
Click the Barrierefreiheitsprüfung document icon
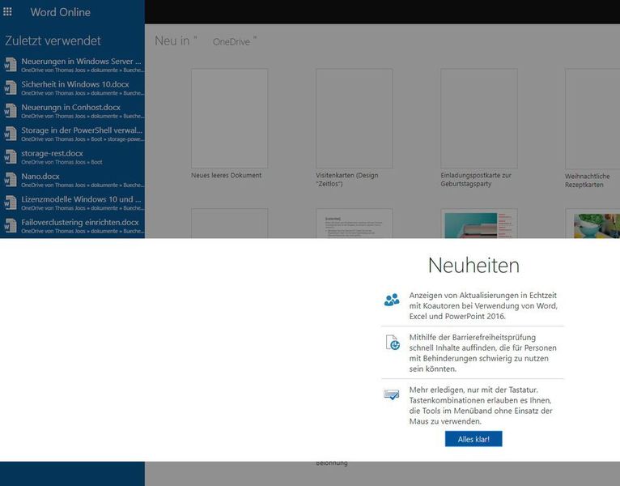393,343
